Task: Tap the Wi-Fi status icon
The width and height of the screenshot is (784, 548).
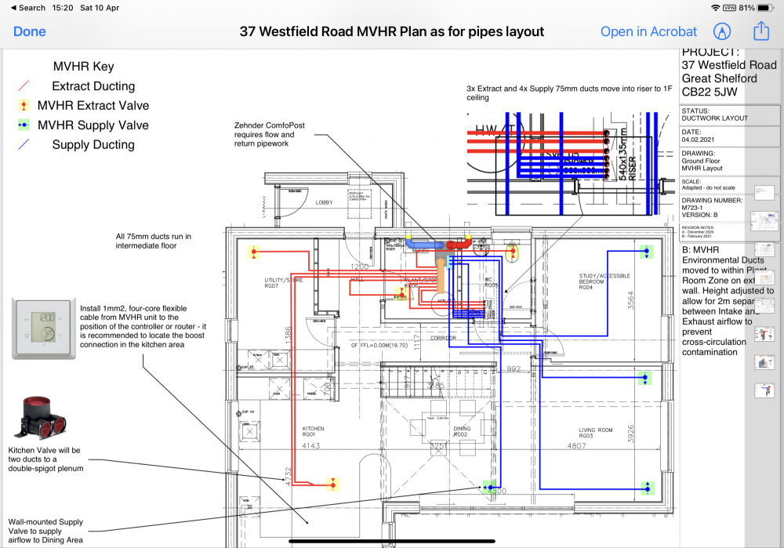Action: [x=716, y=8]
